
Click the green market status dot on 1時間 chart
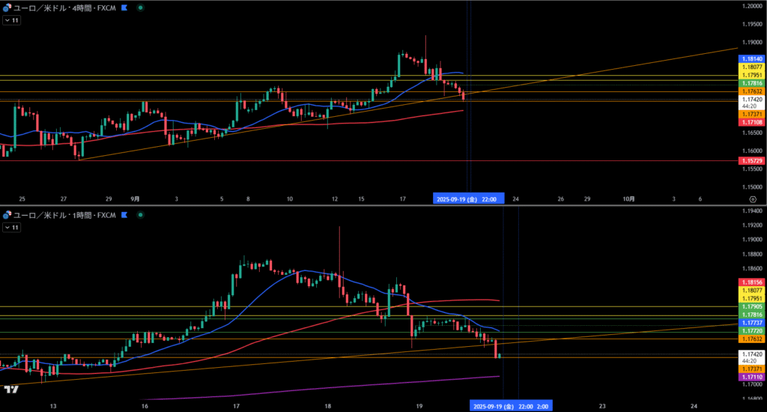142,215
